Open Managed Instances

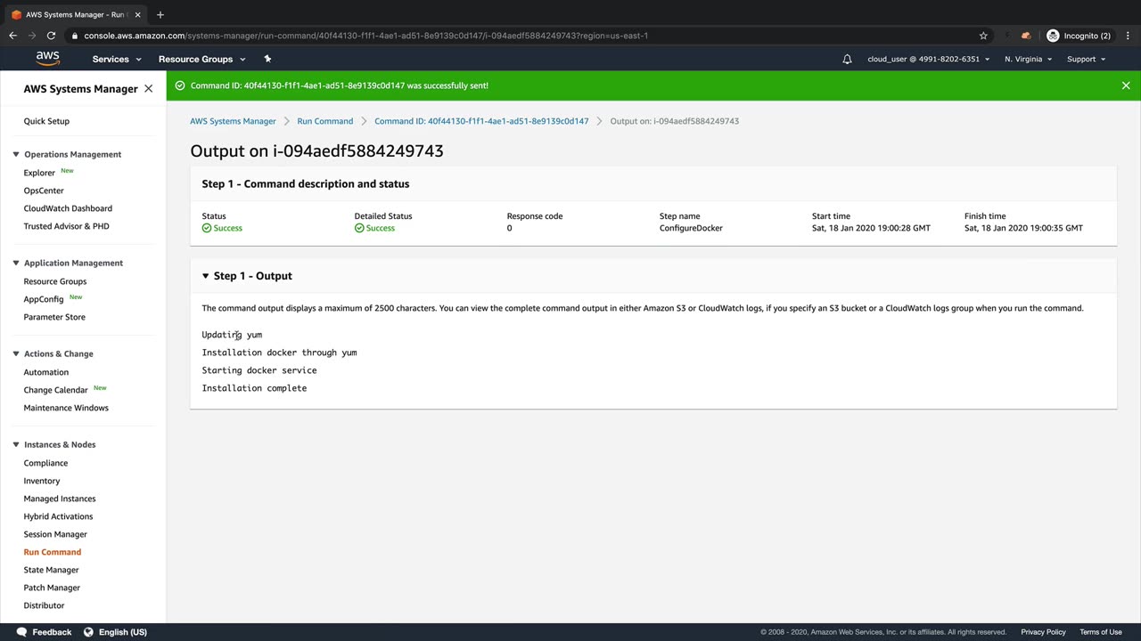(60, 499)
